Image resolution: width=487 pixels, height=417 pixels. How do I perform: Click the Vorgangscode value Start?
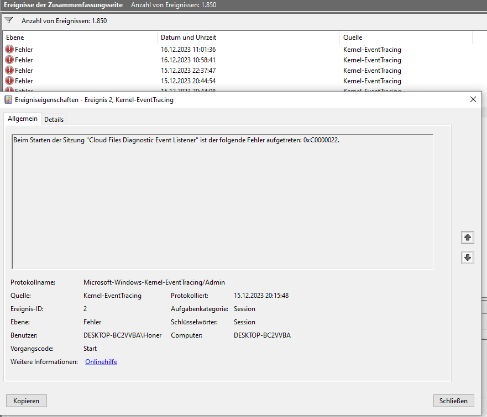(x=90, y=349)
